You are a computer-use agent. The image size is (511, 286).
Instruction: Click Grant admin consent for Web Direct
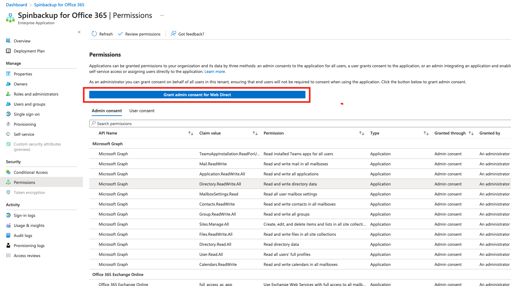click(x=197, y=95)
